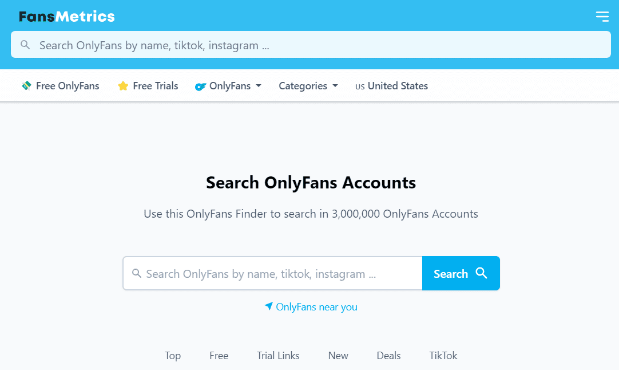Screen dimensions: 619x370
Task: Select the Top tab
Action: click(x=173, y=356)
